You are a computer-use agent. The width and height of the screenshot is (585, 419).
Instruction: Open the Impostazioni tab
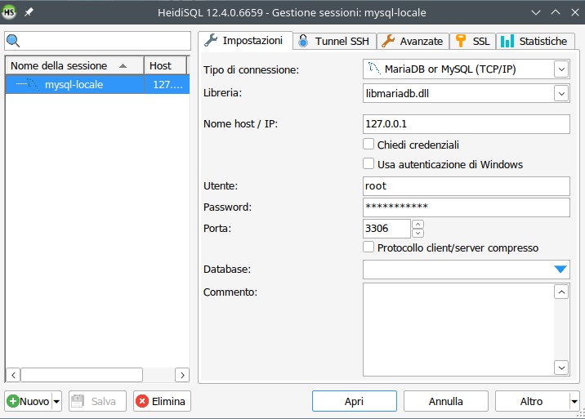[245, 41]
